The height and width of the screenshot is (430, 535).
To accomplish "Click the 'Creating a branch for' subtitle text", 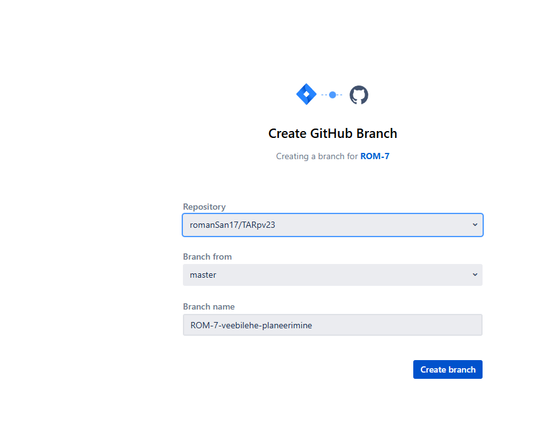I will (317, 156).
